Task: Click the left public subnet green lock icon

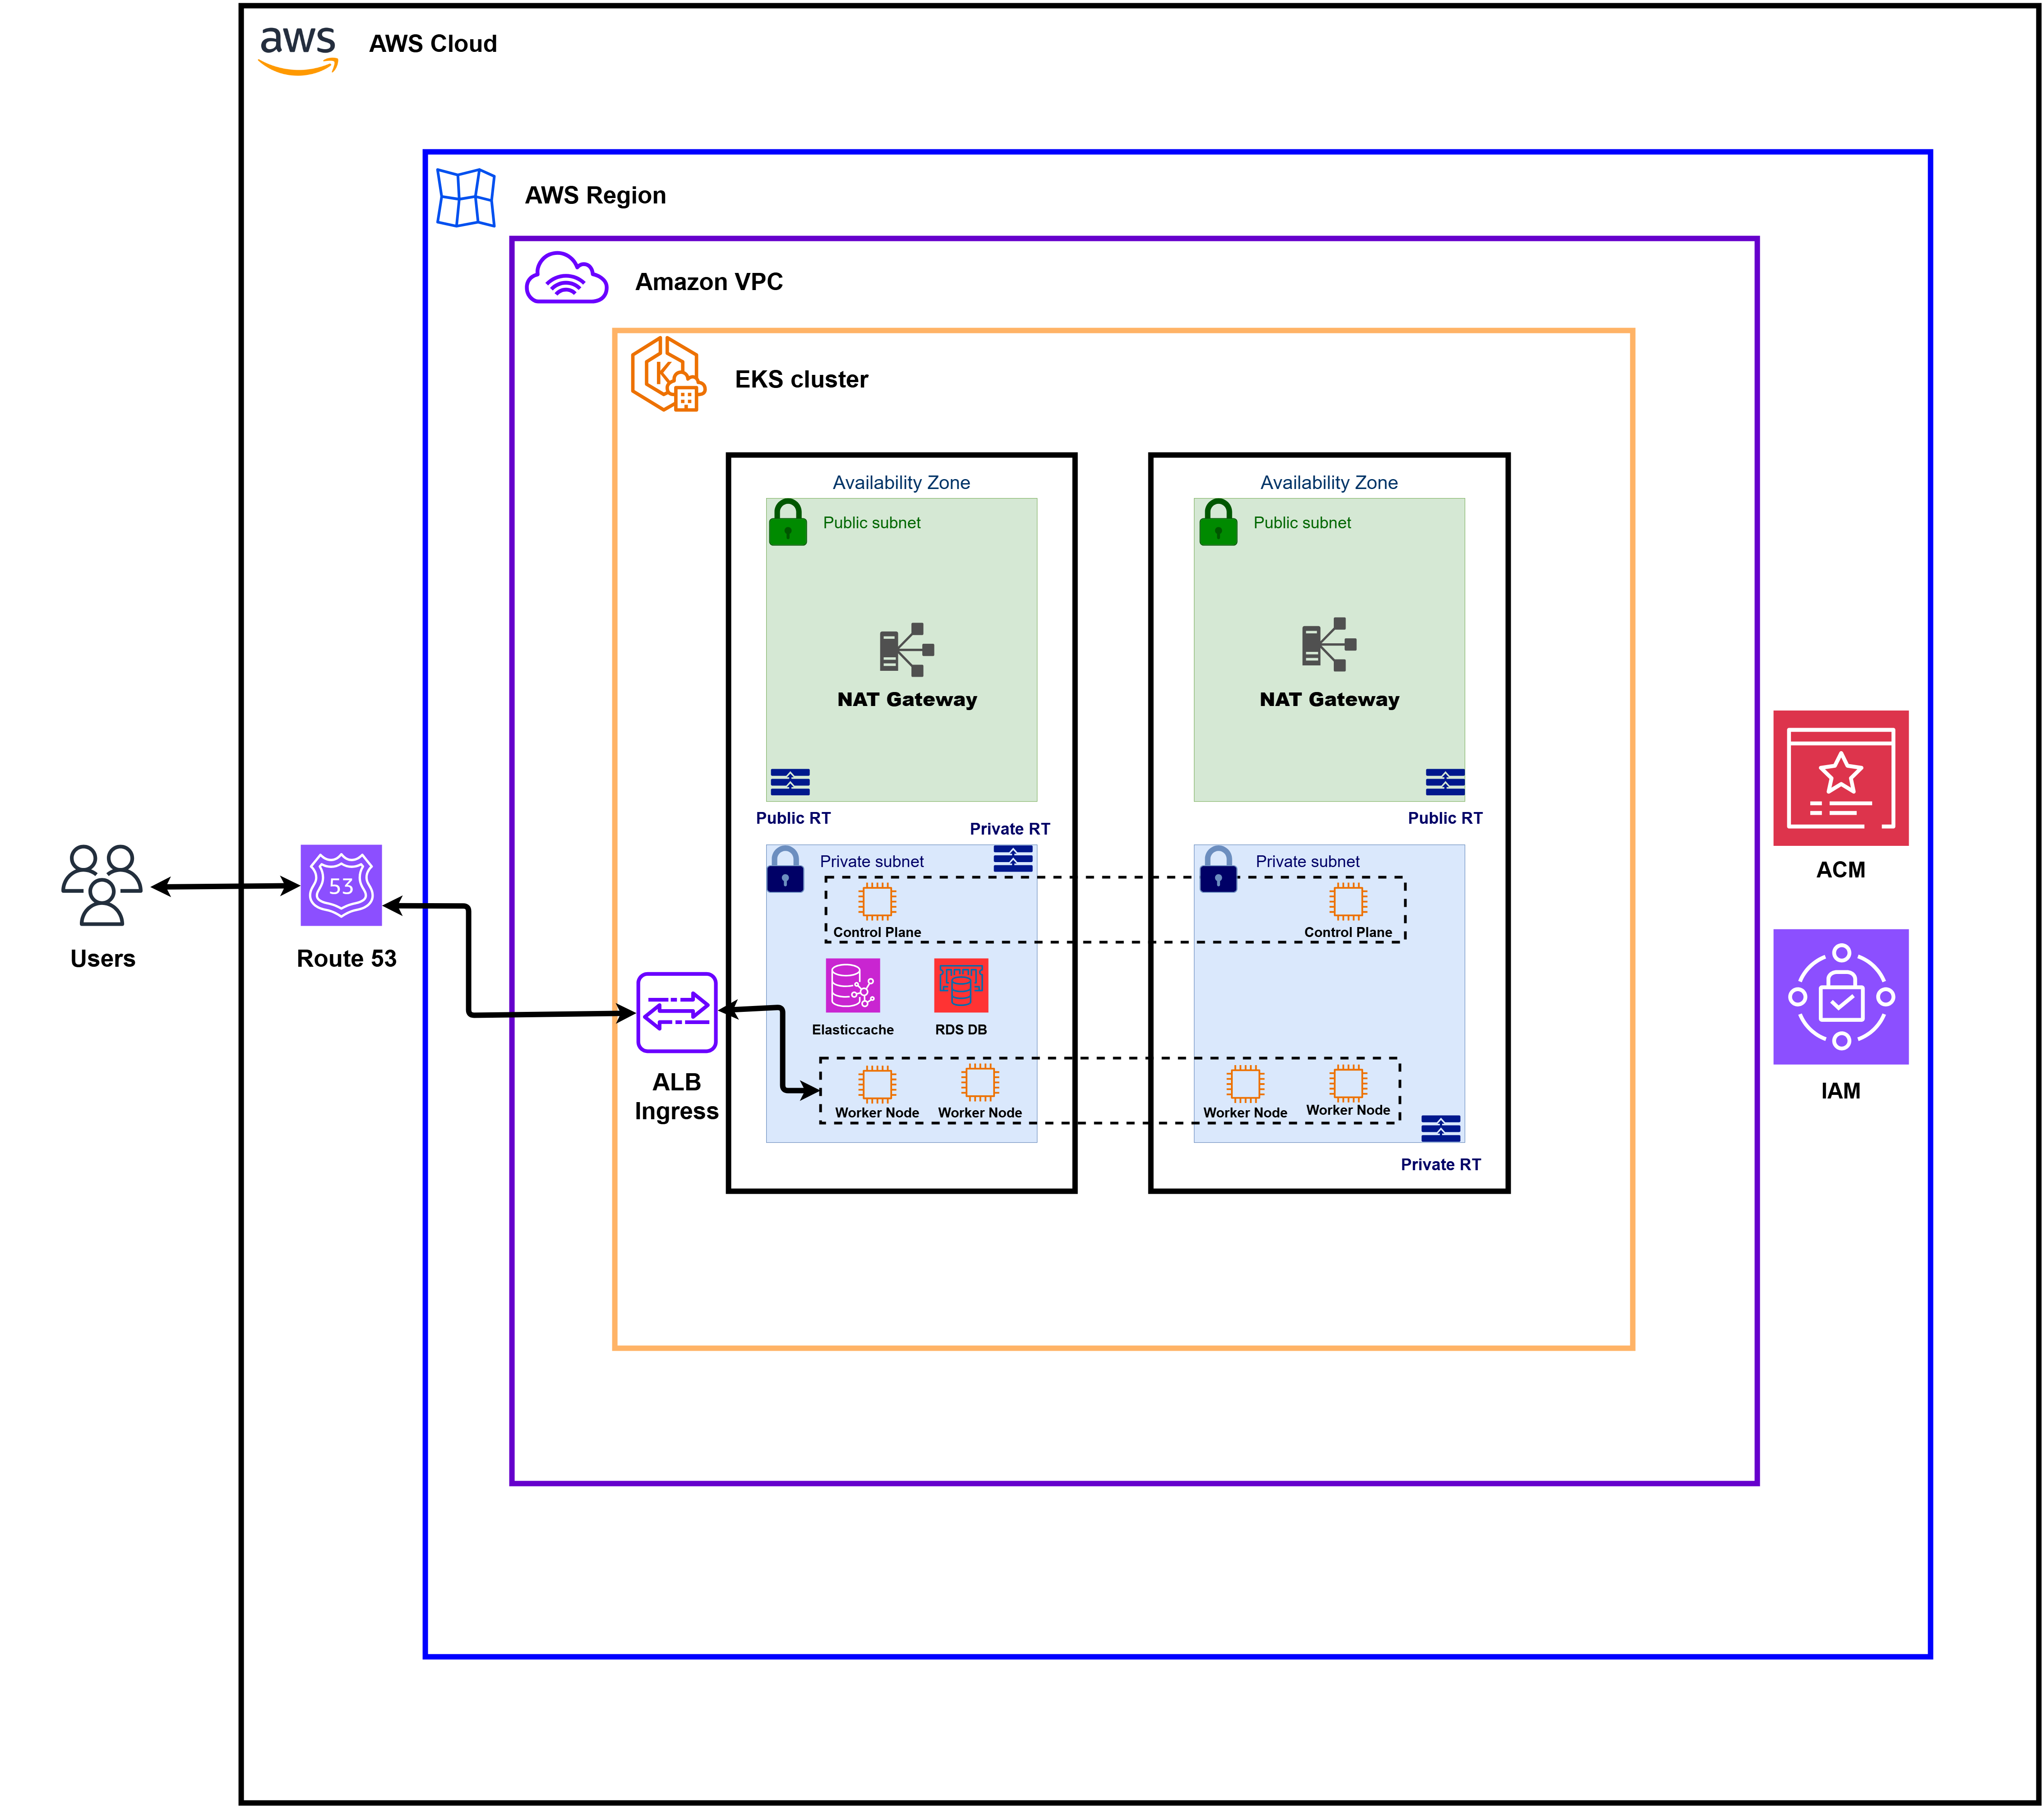Action: click(x=788, y=522)
